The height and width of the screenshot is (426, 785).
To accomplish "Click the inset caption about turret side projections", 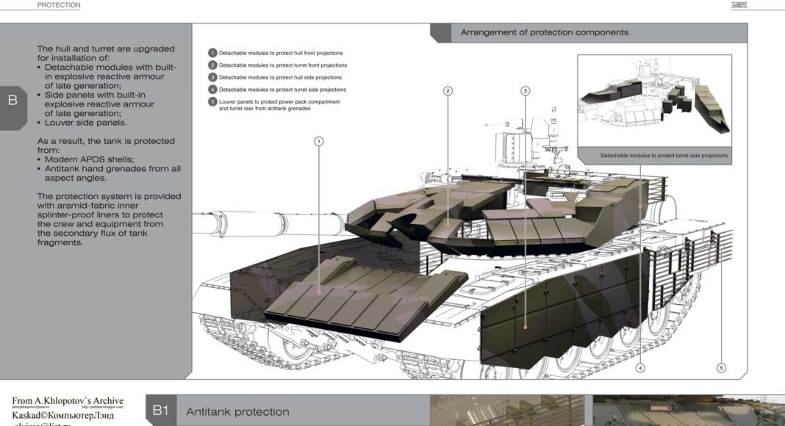I will point(664,156).
